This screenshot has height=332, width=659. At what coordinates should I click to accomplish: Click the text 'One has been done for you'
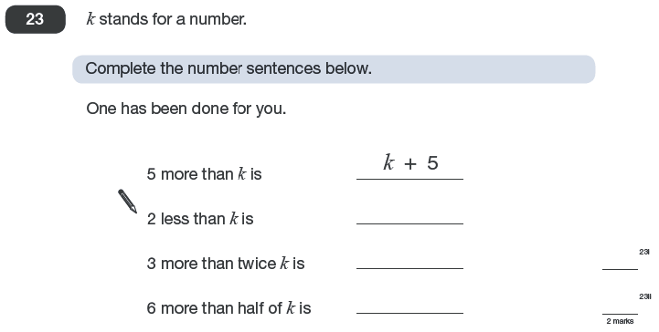[186, 109]
